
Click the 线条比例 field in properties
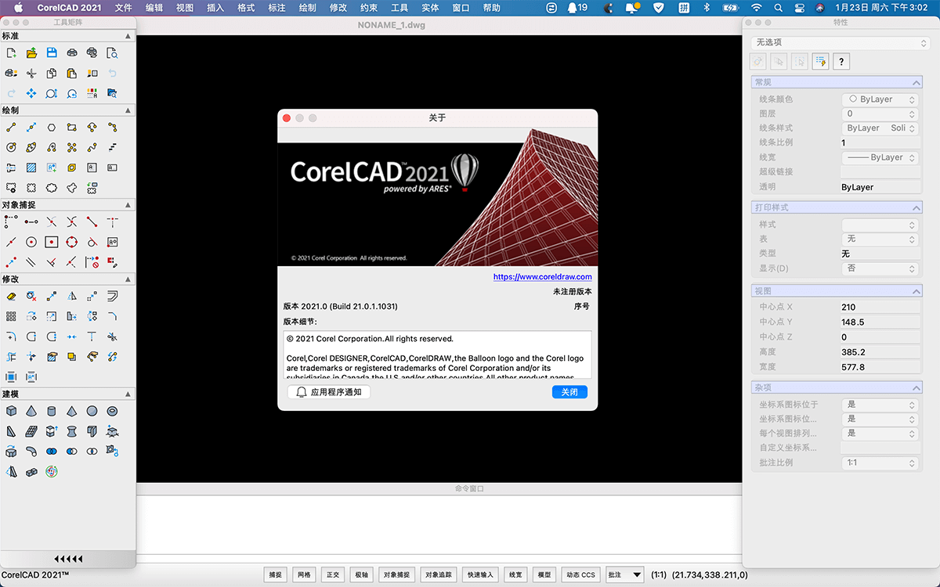point(880,142)
